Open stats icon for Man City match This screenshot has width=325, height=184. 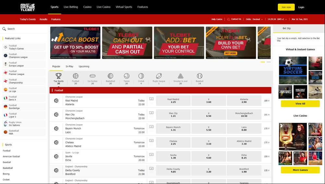[x=151, y=113]
